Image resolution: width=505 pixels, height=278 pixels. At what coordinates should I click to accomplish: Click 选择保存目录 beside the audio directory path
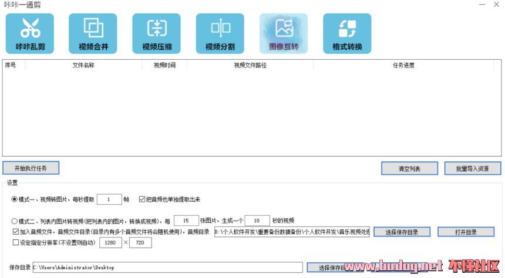tap(402, 232)
